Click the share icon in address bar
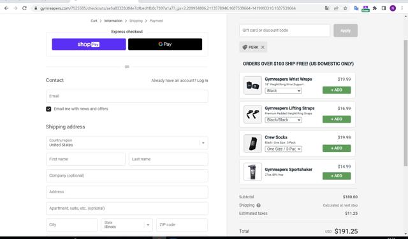This screenshot has height=239, width=408. [x=336, y=8]
